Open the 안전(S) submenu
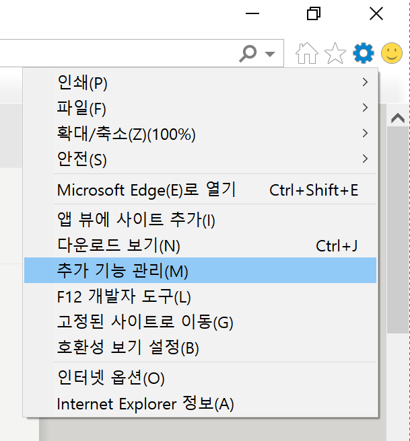 (200, 159)
